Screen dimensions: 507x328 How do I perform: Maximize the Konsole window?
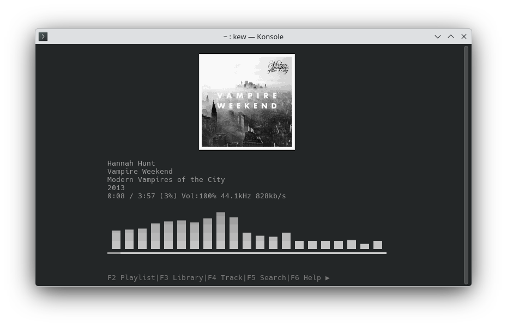[x=451, y=37]
